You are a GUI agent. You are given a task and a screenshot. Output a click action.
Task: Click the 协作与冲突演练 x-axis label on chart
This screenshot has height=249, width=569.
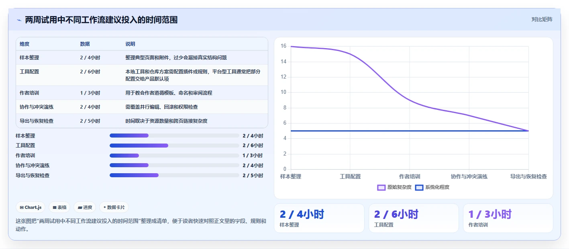point(469,176)
